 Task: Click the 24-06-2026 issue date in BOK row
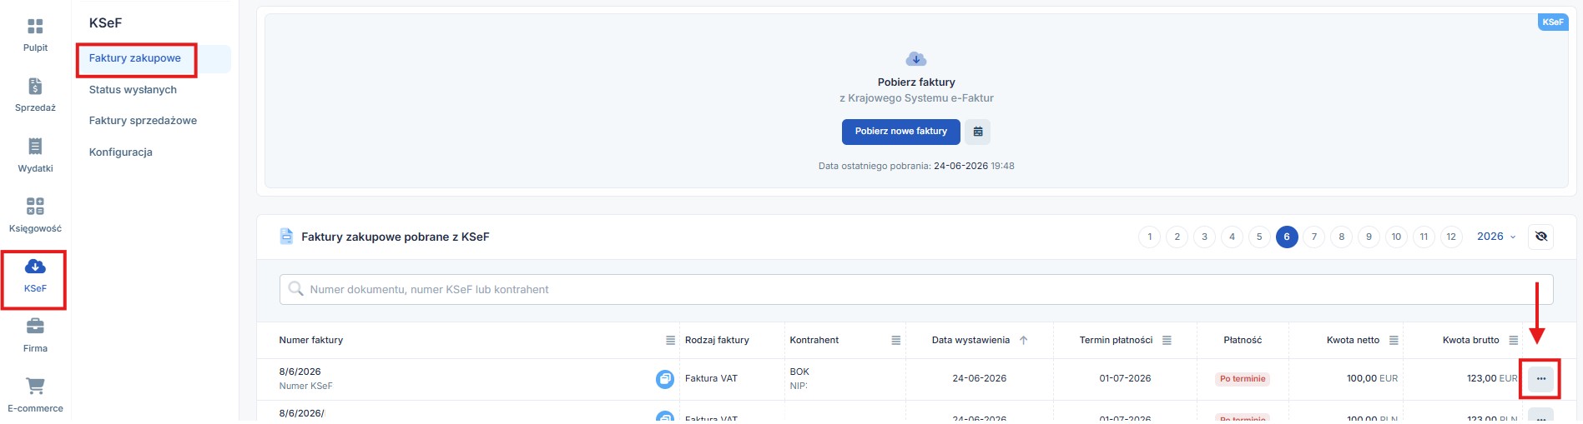(979, 379)
